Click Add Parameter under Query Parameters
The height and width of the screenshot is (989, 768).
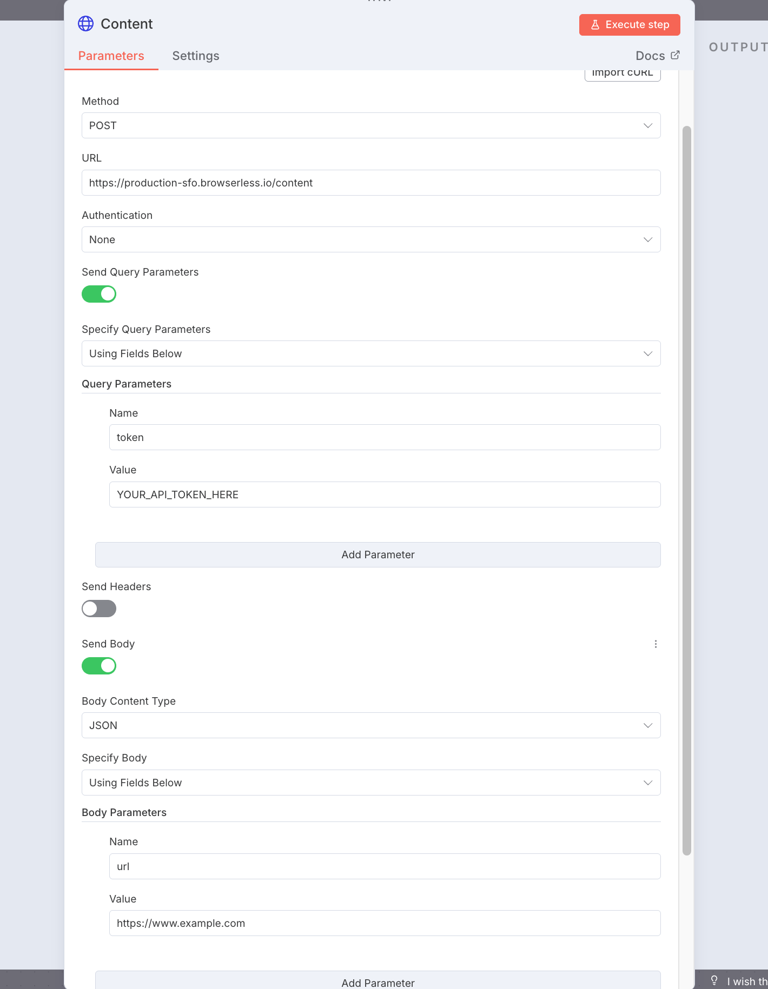tap(378, 554)
